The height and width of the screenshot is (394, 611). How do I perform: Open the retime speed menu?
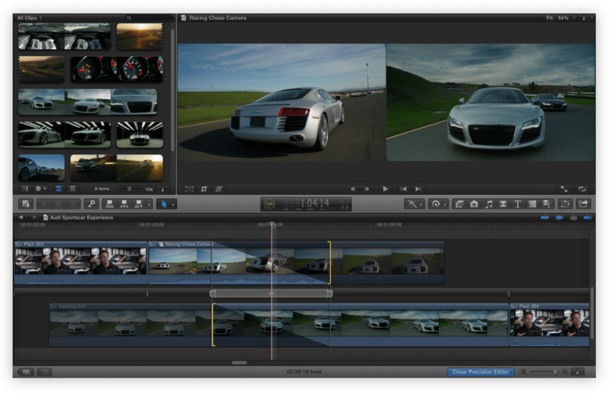[x=438, y=204]
